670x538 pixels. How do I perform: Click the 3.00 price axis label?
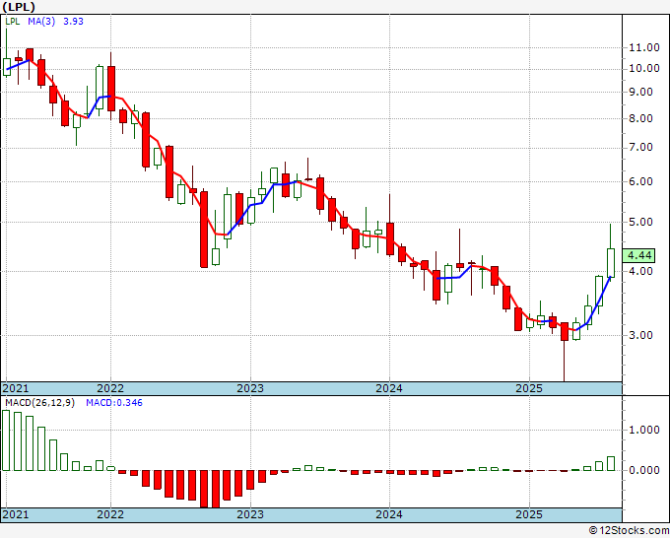tap(641, 335)
